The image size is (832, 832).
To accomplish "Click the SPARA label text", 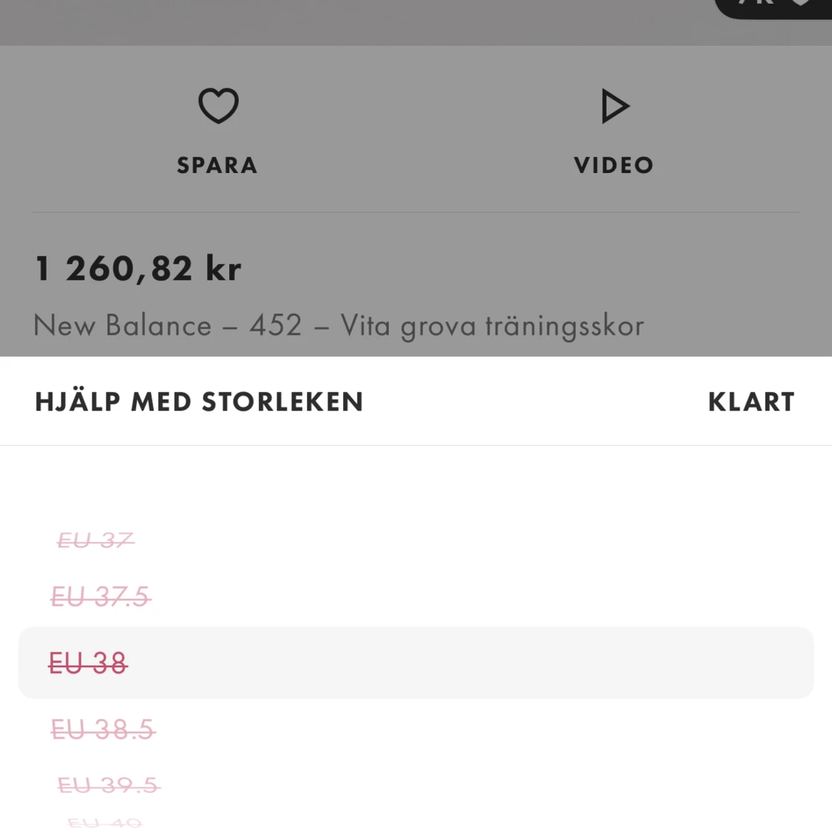I will pos(217,165).
